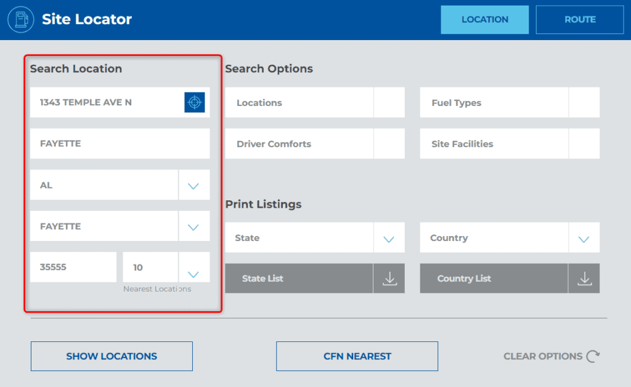Image resolution: width=631 pixels, height=387 pixels.
Task: Click the CLEAR OPTIONS link
Action: (x=552, y=356)
